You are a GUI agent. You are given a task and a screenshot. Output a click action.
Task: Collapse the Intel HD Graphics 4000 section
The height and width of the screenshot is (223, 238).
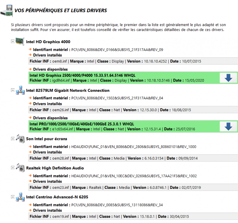13,41
